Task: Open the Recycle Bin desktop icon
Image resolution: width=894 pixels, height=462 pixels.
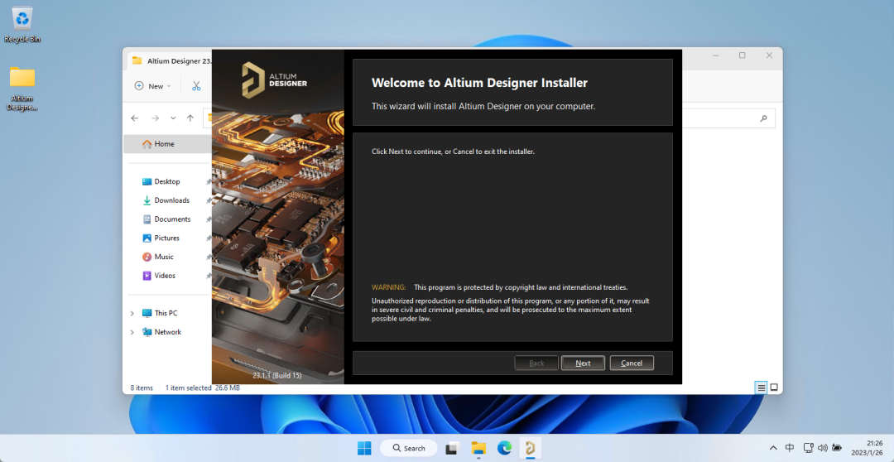Action: [22, 24]
